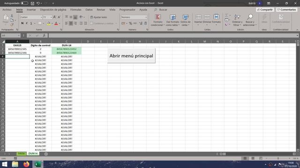Open Estilos de celda gallery
This screenshot has width=300, height=168.
(x=186, y=20)
